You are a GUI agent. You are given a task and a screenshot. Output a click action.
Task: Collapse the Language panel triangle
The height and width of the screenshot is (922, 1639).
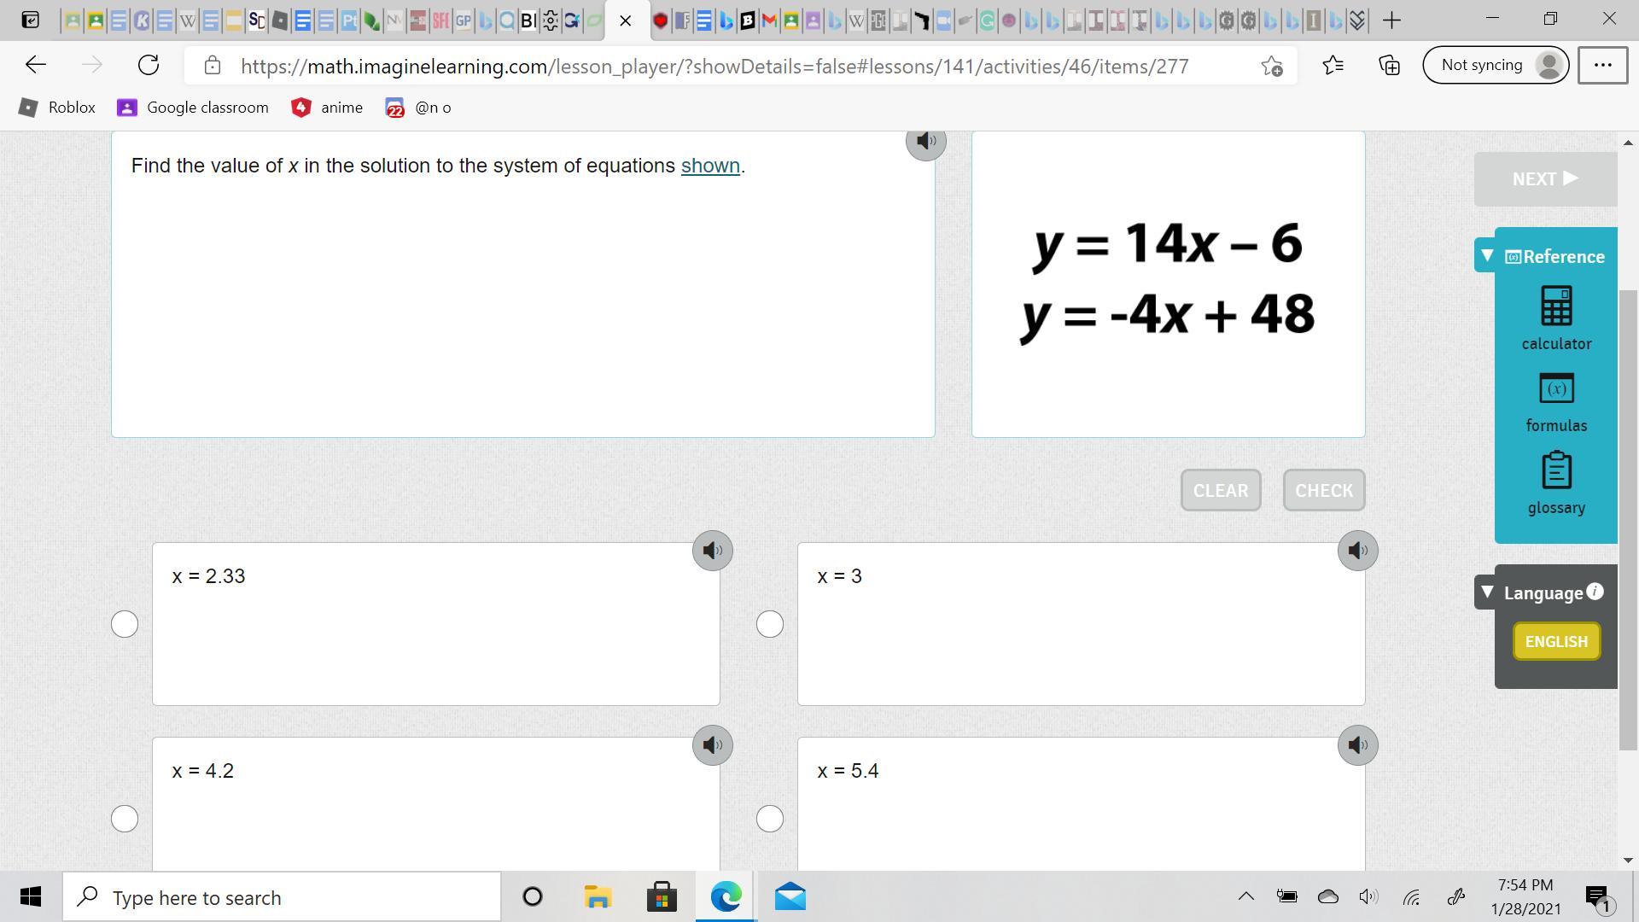pyautogui.click(x=1487, y=592)
